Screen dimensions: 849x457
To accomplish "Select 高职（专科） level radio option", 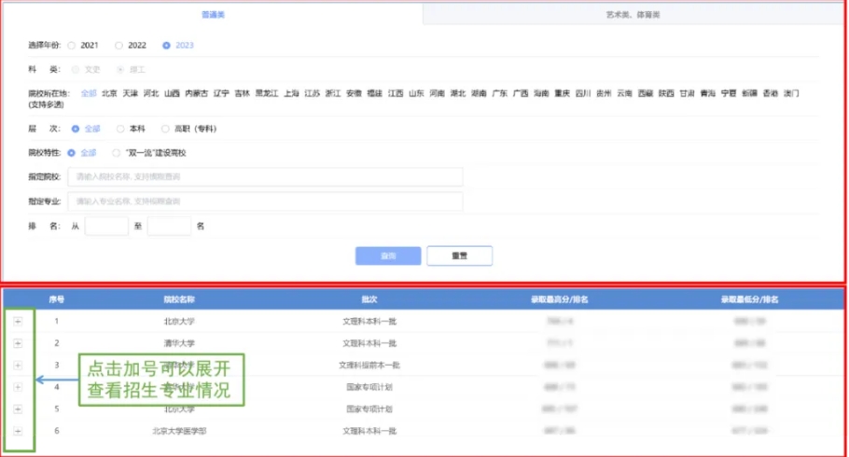I will click(x=165, y=129).
